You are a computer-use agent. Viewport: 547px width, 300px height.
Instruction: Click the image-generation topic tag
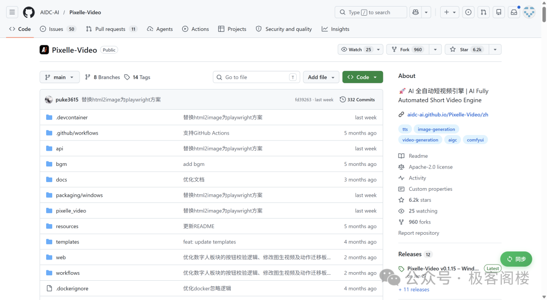tap(436, 130)
